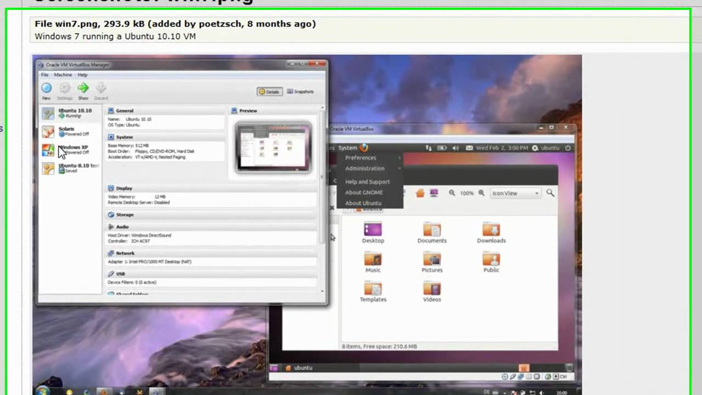Open the Desktop folder
Viewport: 702px width, 395px height.
[373, 233]
